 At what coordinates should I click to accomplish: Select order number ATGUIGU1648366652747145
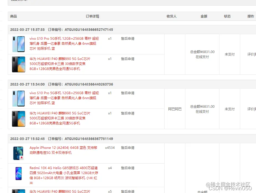pyautogui.click(x=89, y=30)
